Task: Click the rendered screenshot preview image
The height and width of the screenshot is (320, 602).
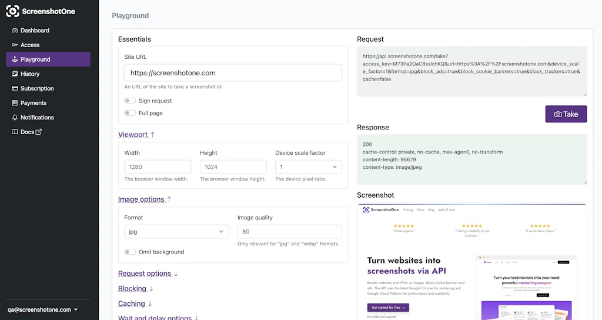Action: (471, 262)
